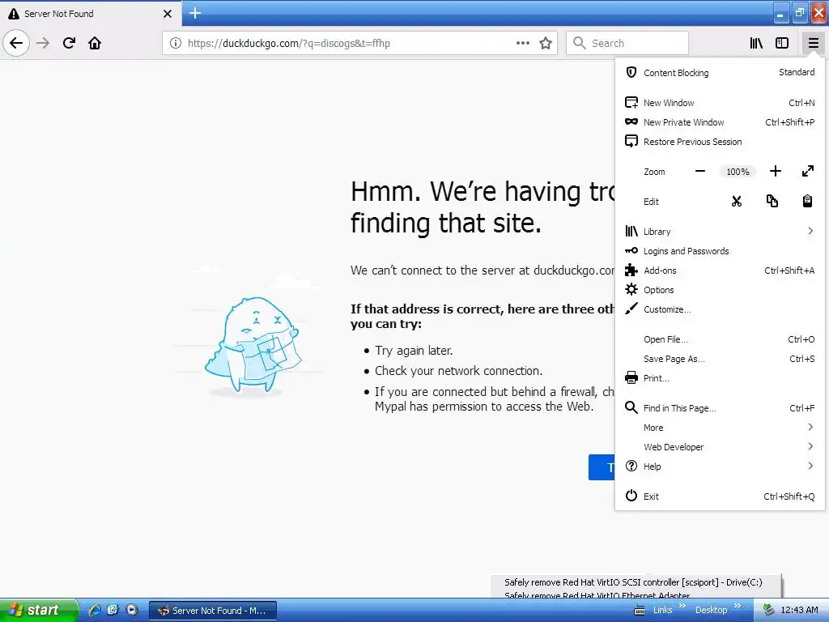Expand the Links toolbar chevron

682,606
